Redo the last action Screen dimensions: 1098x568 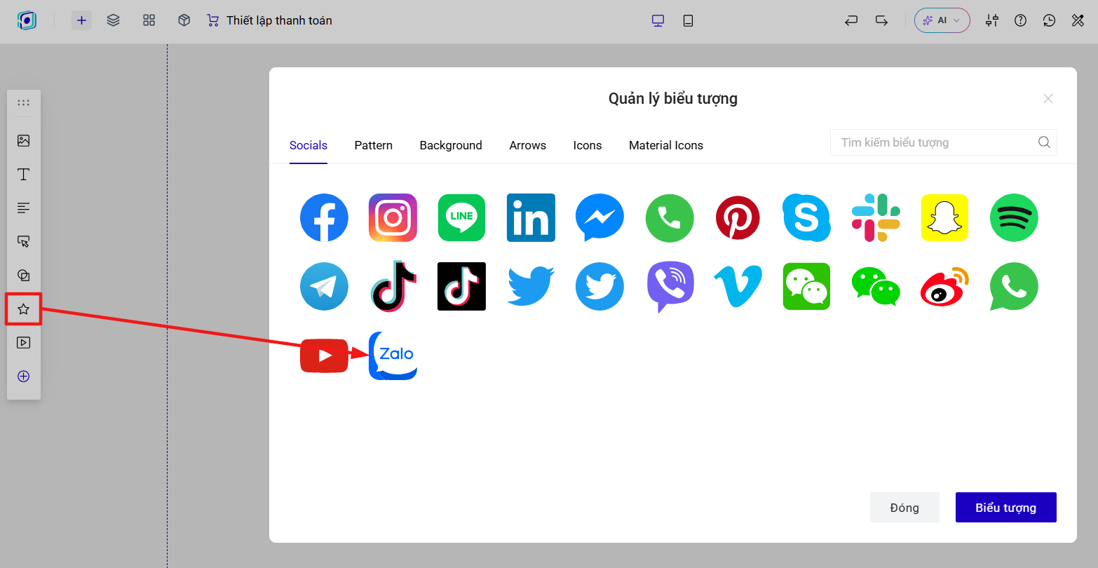coord(882,20)
